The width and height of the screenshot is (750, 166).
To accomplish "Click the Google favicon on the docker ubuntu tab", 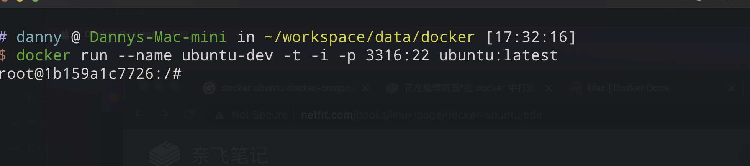I will [x=209, y=88].
